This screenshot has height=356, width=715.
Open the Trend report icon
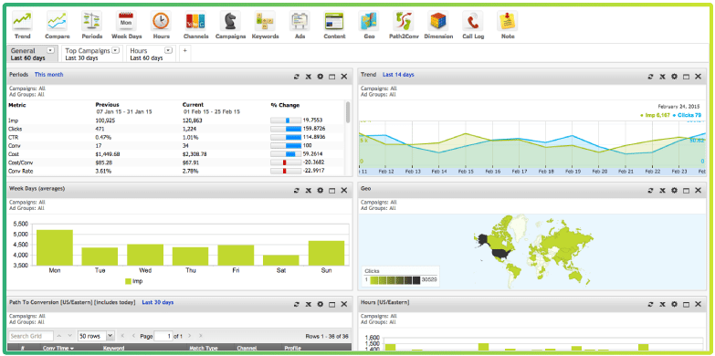tap(22, 21)
